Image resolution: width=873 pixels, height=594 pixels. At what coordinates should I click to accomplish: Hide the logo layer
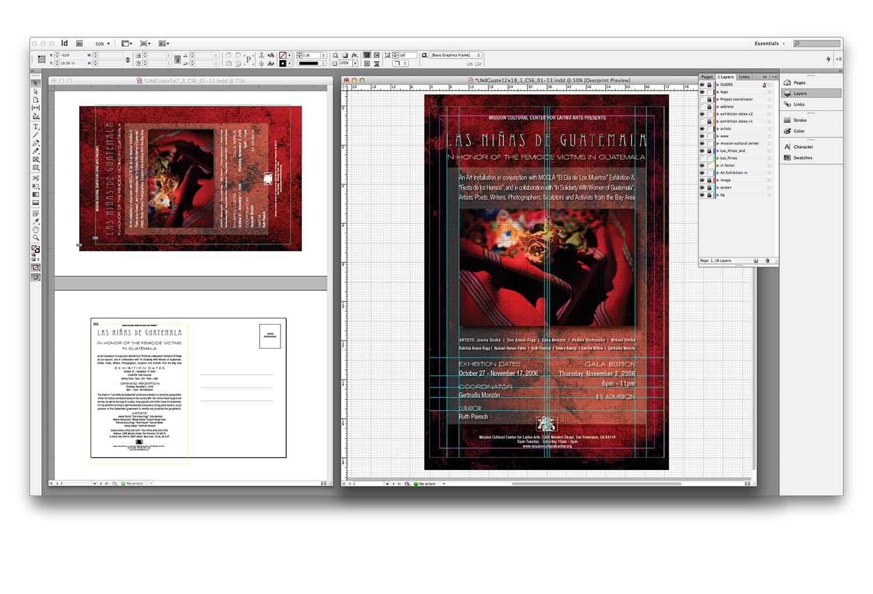[x=702, y=92]
